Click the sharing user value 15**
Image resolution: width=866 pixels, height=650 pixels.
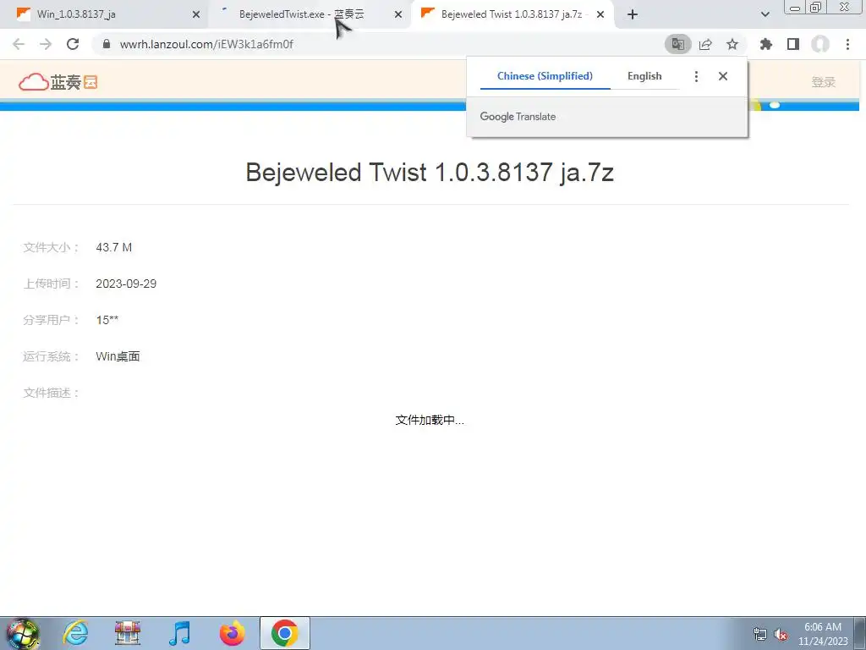coord(107,321)
